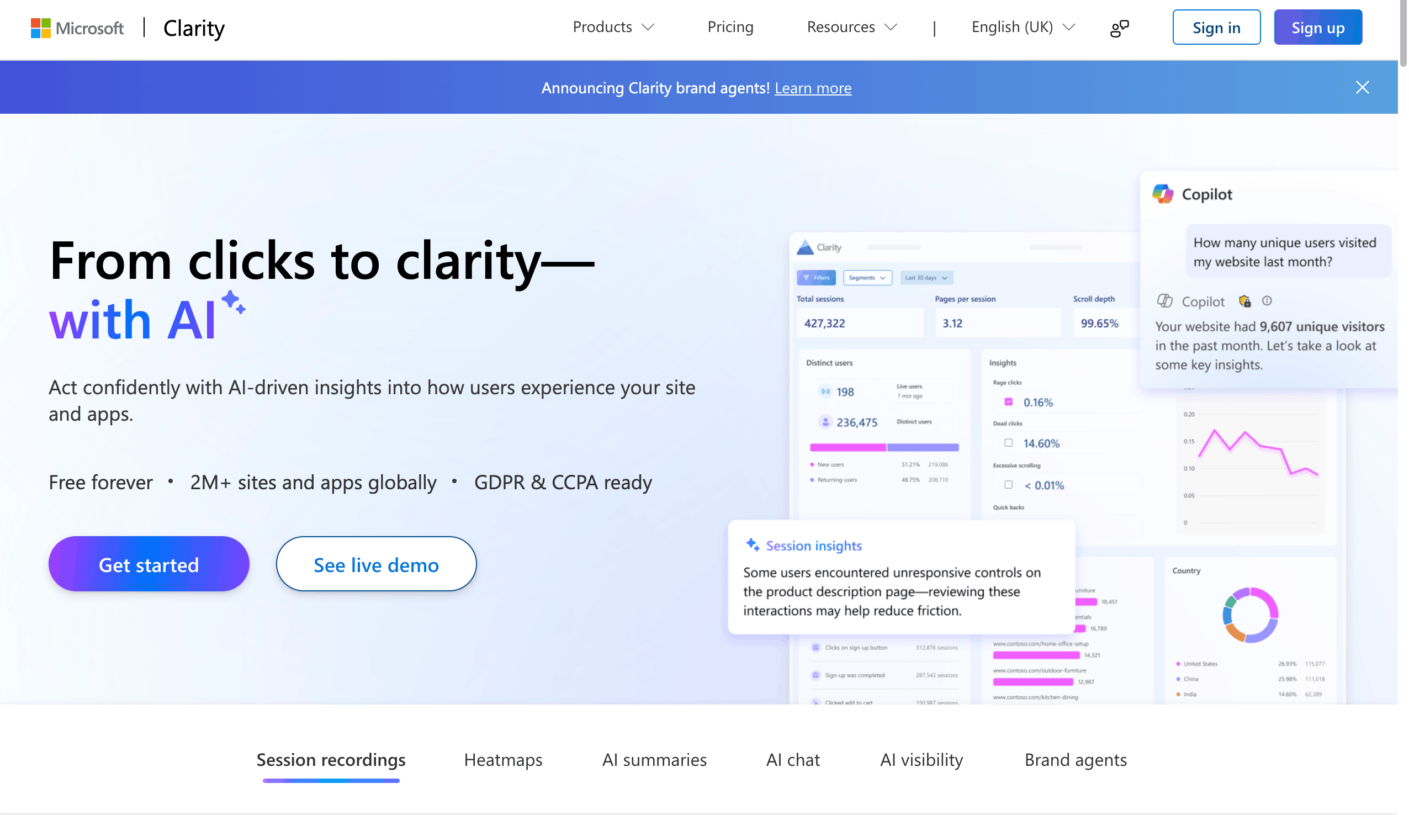
Task: Switch to the Heatmaps tab
Action: click(x=503, y=760)
